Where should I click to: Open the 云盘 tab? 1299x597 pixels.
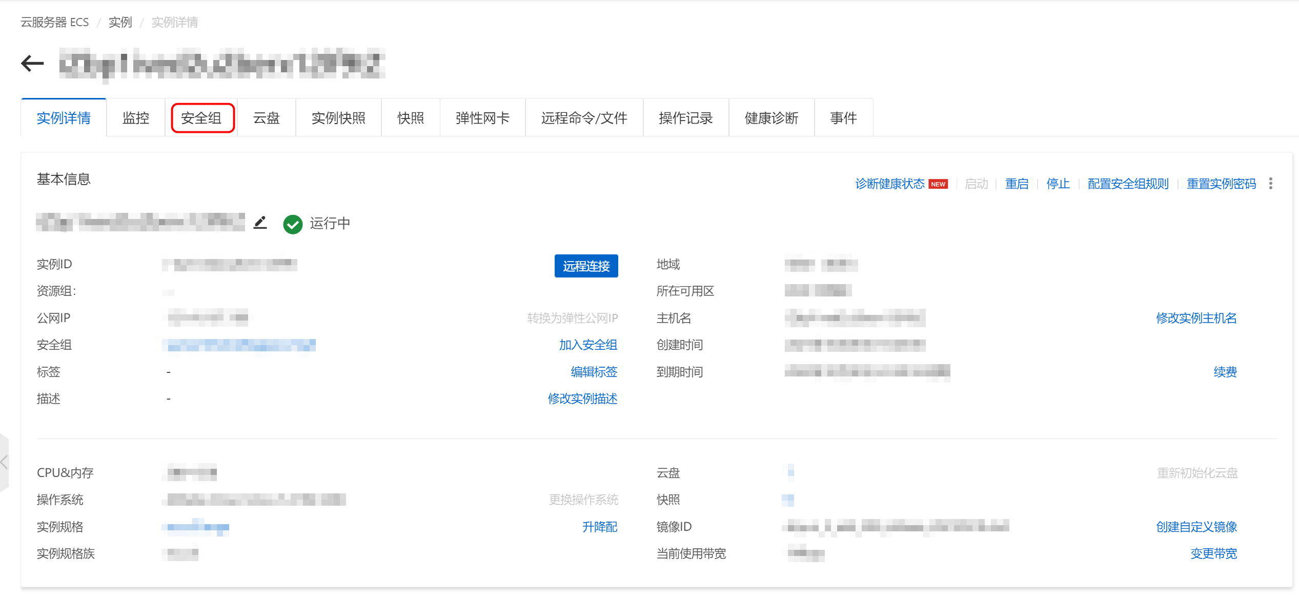(267, 118)
